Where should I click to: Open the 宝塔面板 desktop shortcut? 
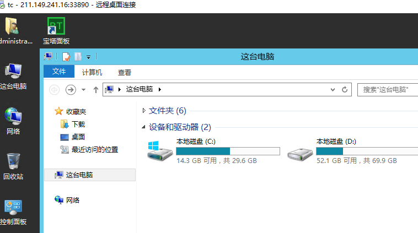pos(56,30)
